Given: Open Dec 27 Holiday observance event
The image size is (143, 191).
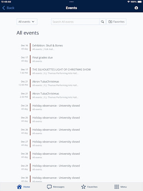Looking at the screenshot, I should pyautogui.click(x=72, y=143).
